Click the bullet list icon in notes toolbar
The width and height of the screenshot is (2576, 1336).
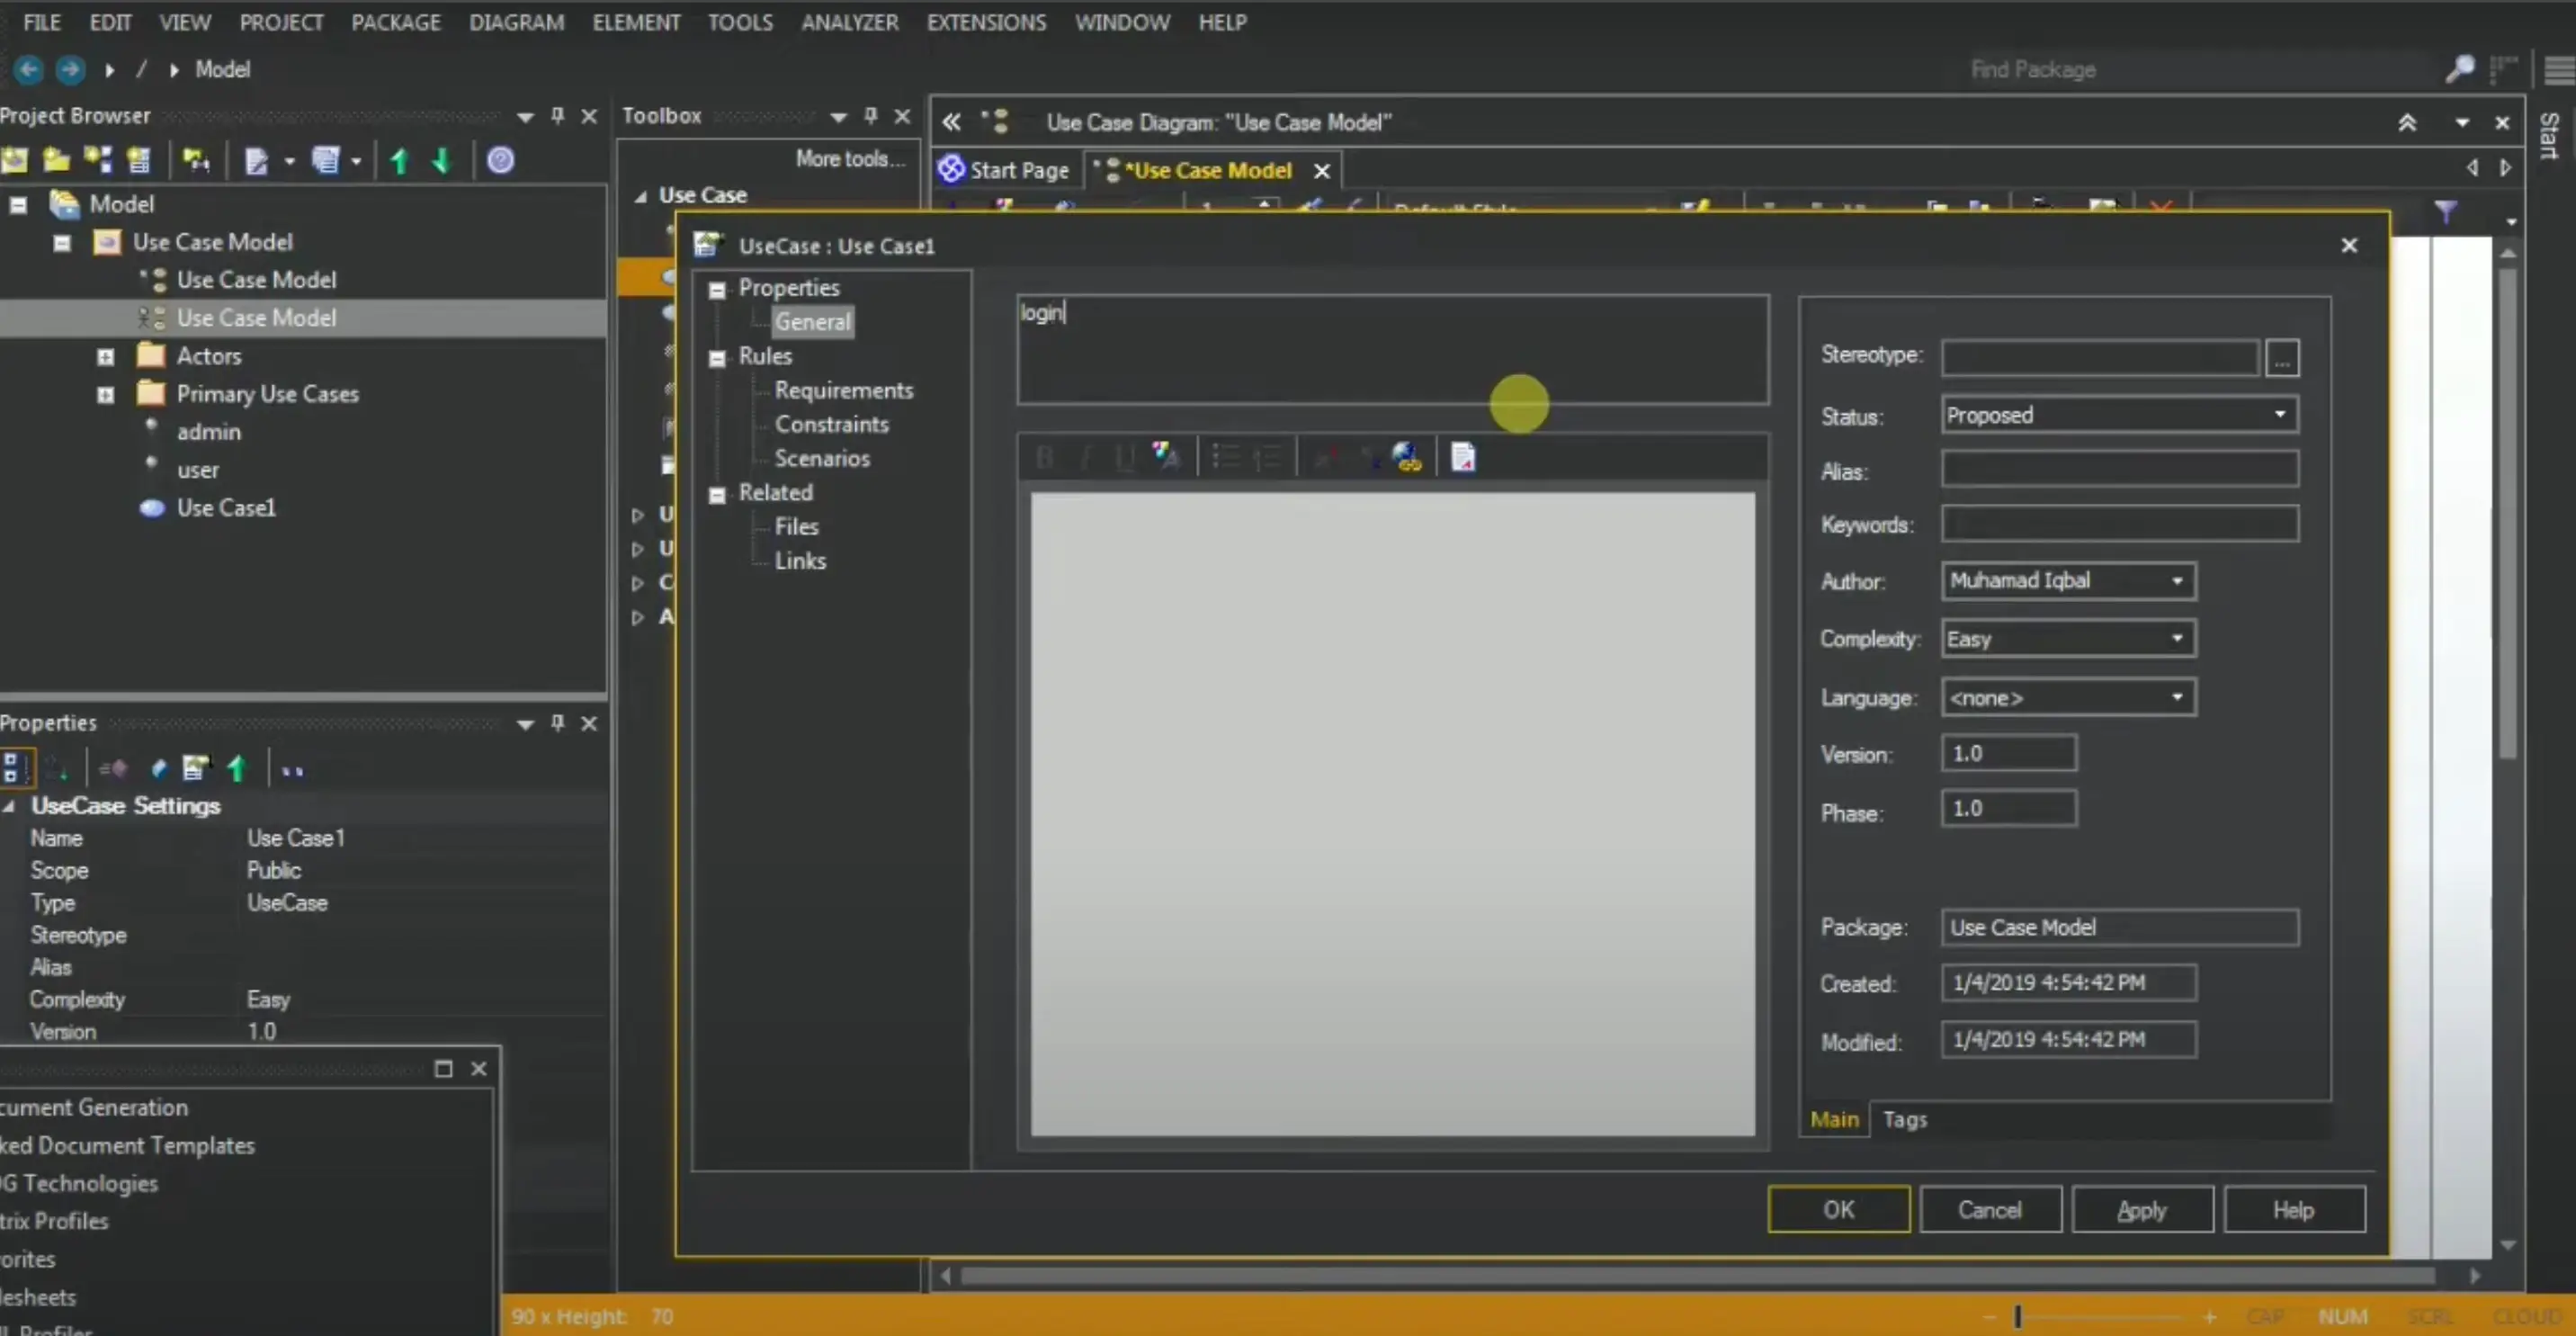pyautogui.click(x=1224, y=458)
